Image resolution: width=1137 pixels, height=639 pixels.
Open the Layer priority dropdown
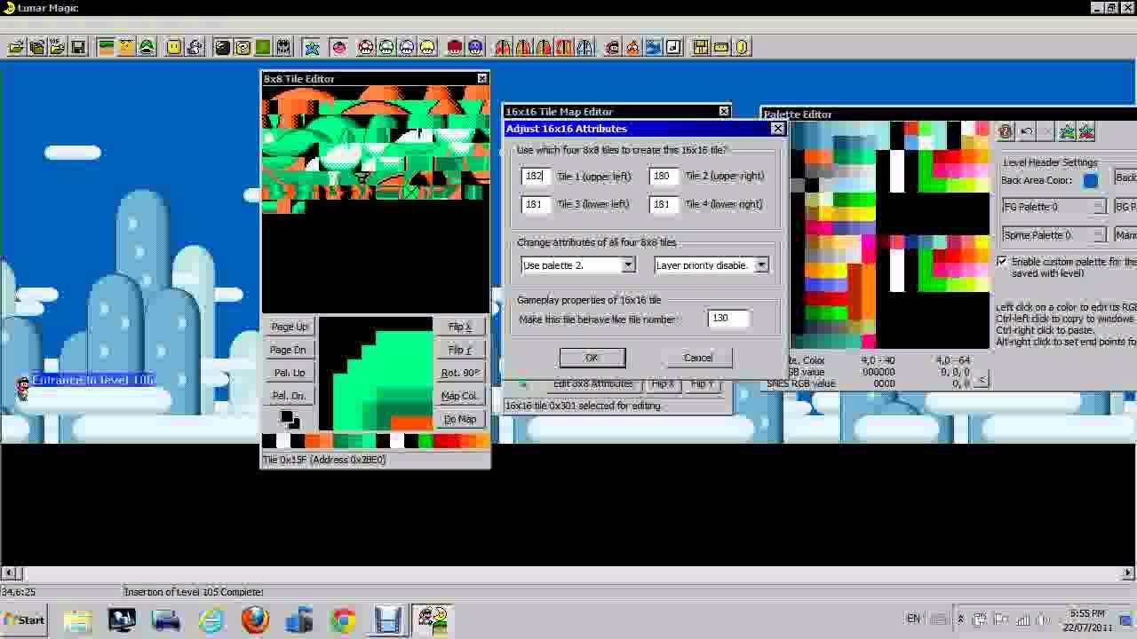tap(761, 265)
